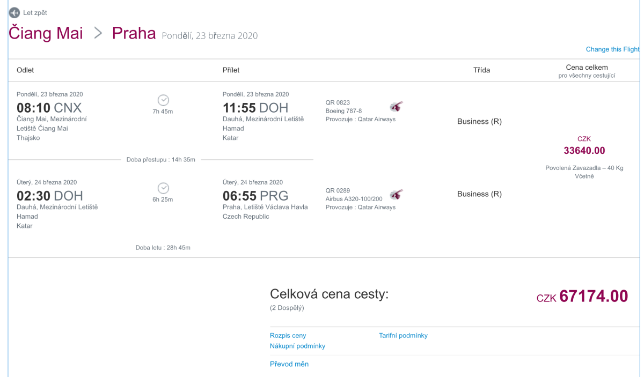Open the Převod měn currency converter
The width and height of the screenshot is (644, 377).
click(x=289, y=364)
